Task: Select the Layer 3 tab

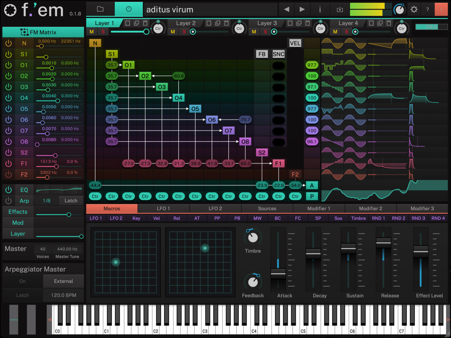Action: 267,23
